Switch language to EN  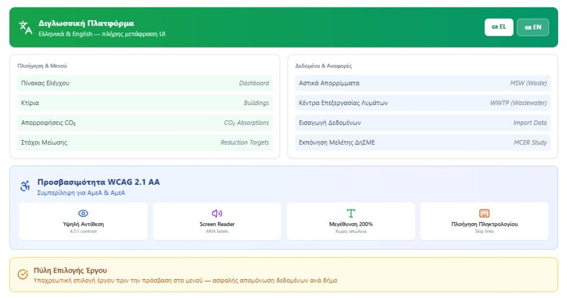point(533,27)
